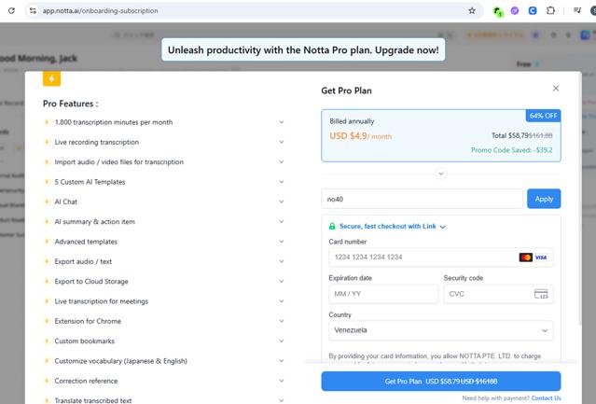
Task: Click the green lock icon beside Link checkout
Action: 332,226
